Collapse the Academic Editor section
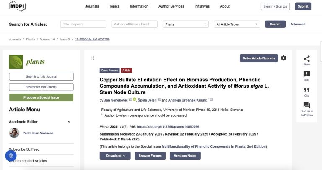Screen dimensions: 322x170 69,122
